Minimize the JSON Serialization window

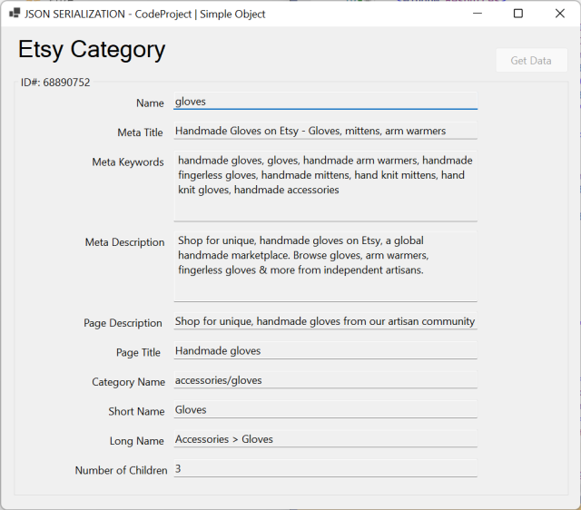pos(478,14)
